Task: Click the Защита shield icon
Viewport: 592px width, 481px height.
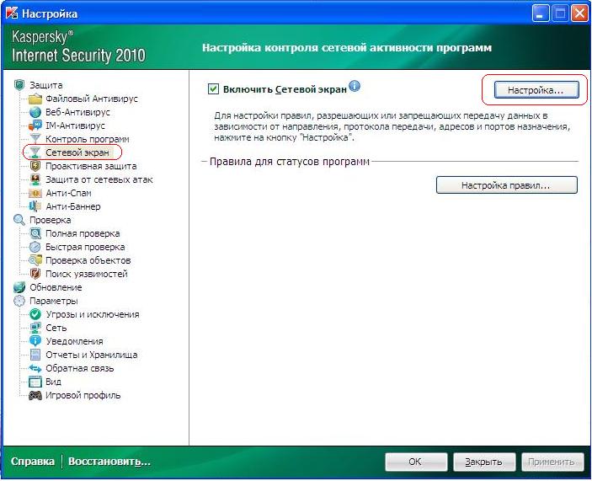Action: [19, 85]
